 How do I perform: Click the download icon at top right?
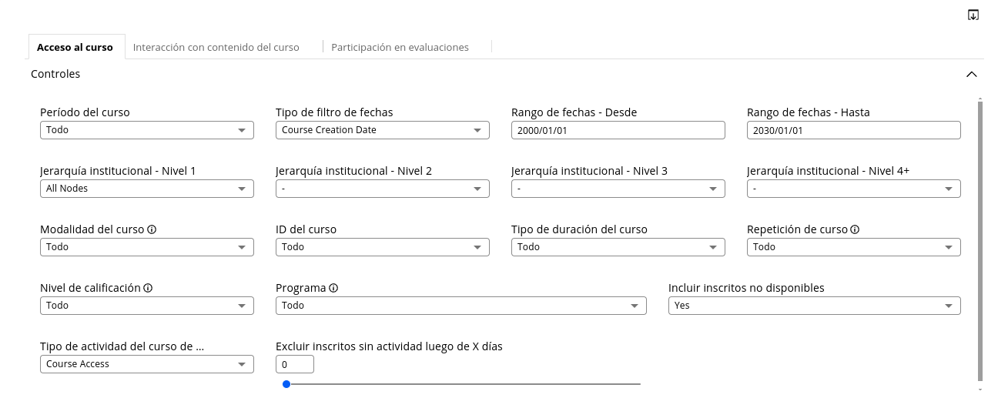point(973,15)
